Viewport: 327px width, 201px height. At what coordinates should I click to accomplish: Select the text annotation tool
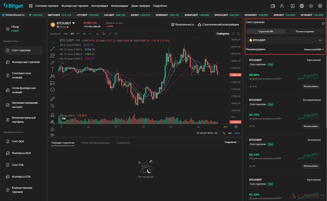(x=53, y=69)
